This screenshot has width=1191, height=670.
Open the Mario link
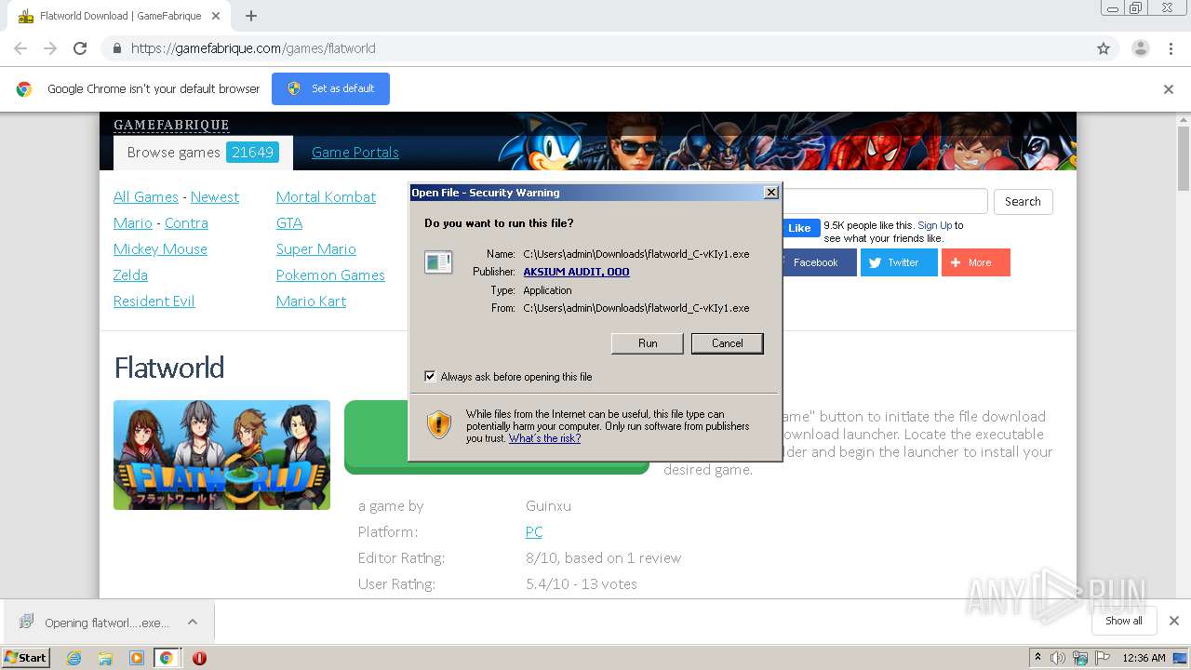pos(133,223)
